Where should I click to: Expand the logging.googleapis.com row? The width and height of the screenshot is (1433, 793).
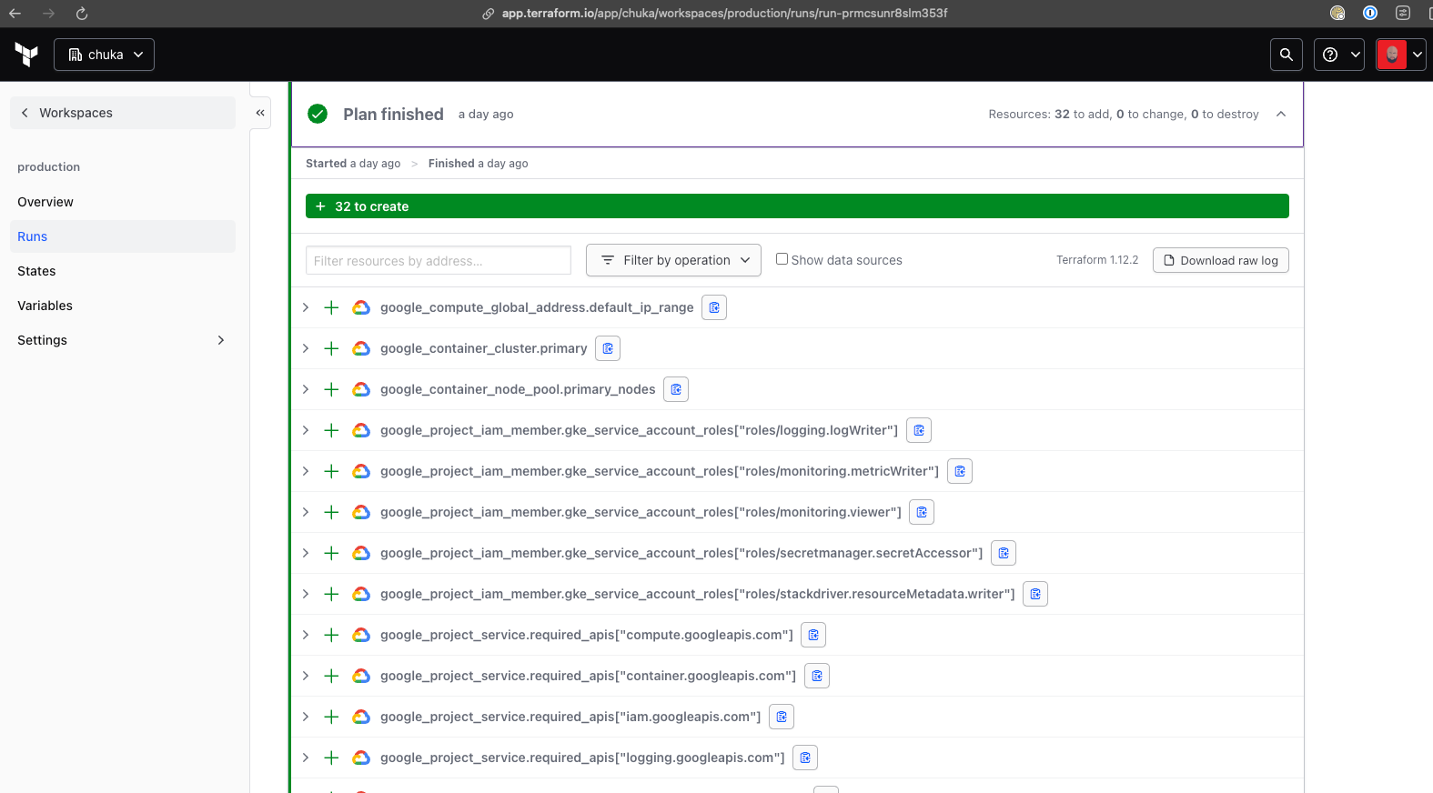point(306,758)
